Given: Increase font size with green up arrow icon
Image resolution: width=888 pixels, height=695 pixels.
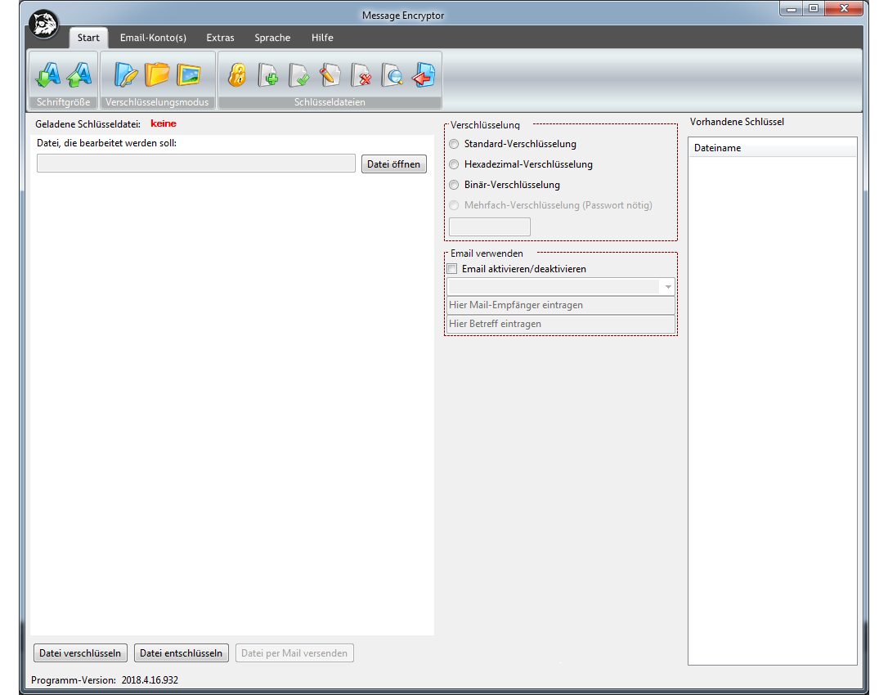Looking at the screenshot, I should [78, 74].
